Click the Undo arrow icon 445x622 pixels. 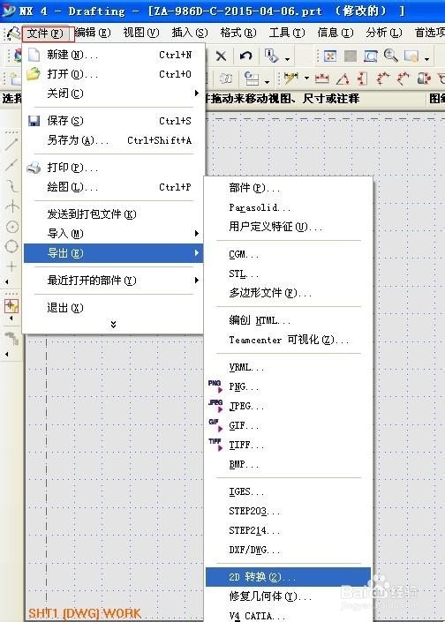tap(245, 56)
